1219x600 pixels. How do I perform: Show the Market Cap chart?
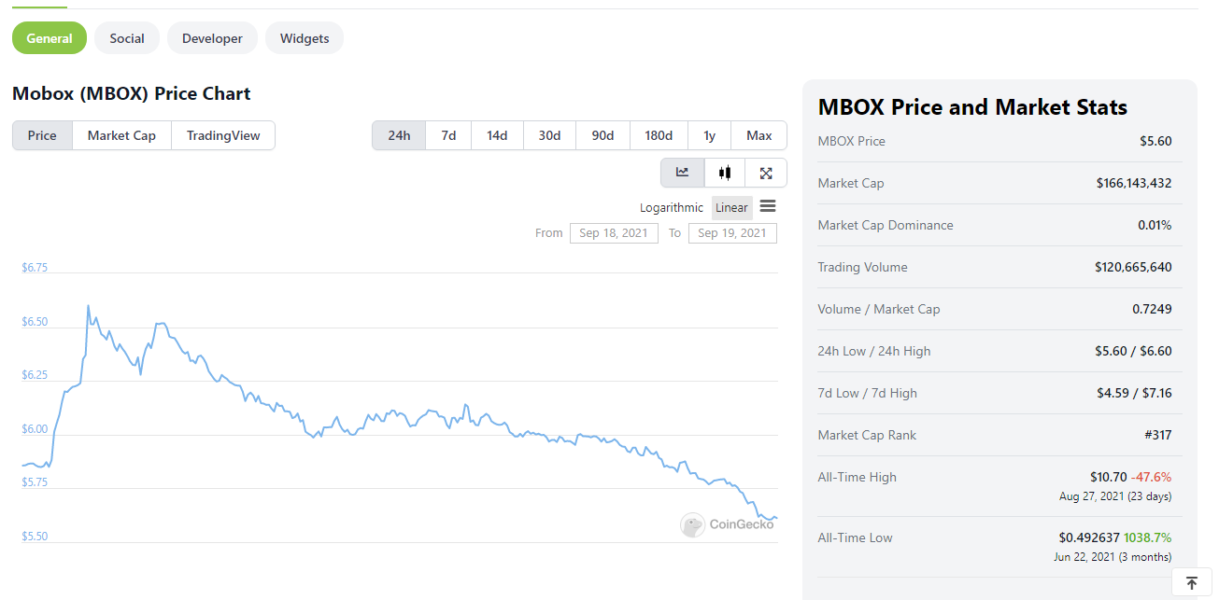121,135
